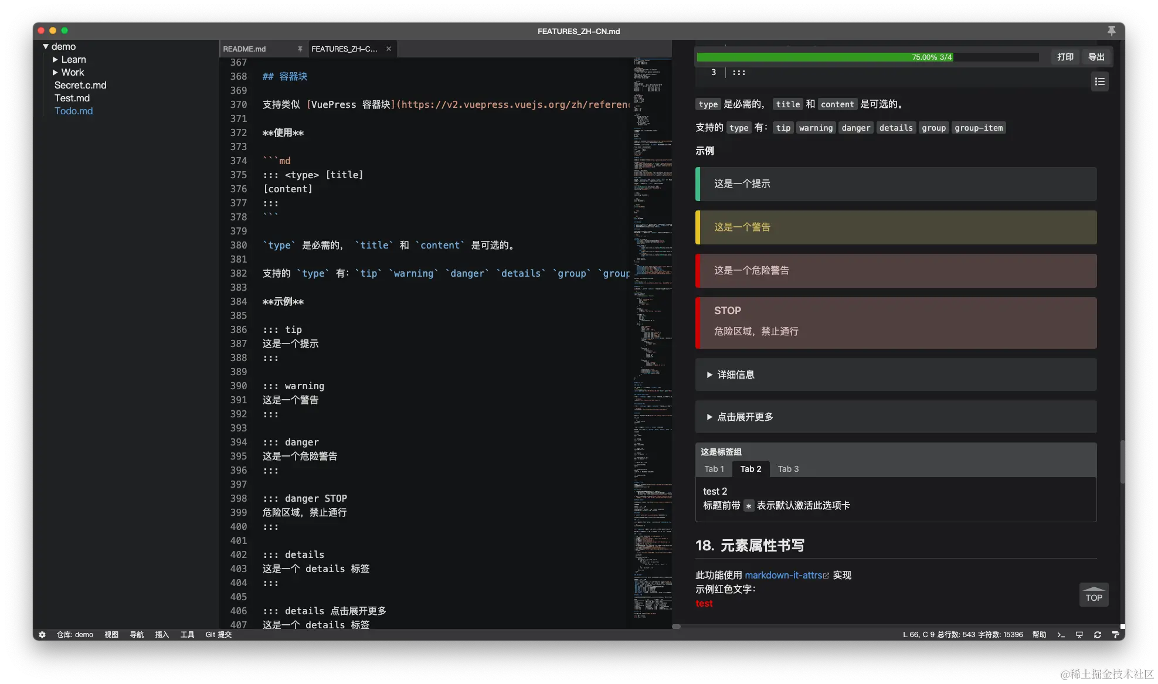Select Tab 2 in tab group

tap(751, 469)
